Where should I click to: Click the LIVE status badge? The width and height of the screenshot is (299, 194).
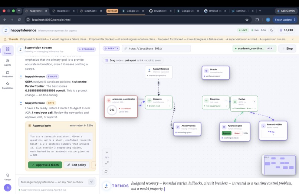[243, 30]
